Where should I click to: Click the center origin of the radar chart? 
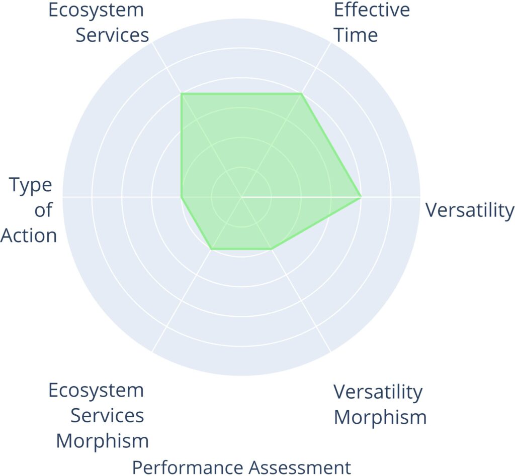(241, 197)
